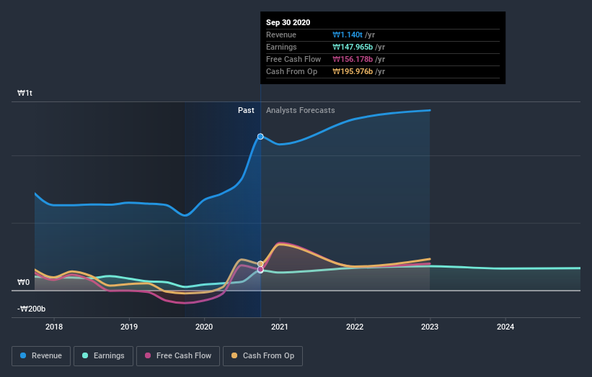Click the ₩0 y-axis label
This screenshot has width=592, height=377.
[23, 282]
